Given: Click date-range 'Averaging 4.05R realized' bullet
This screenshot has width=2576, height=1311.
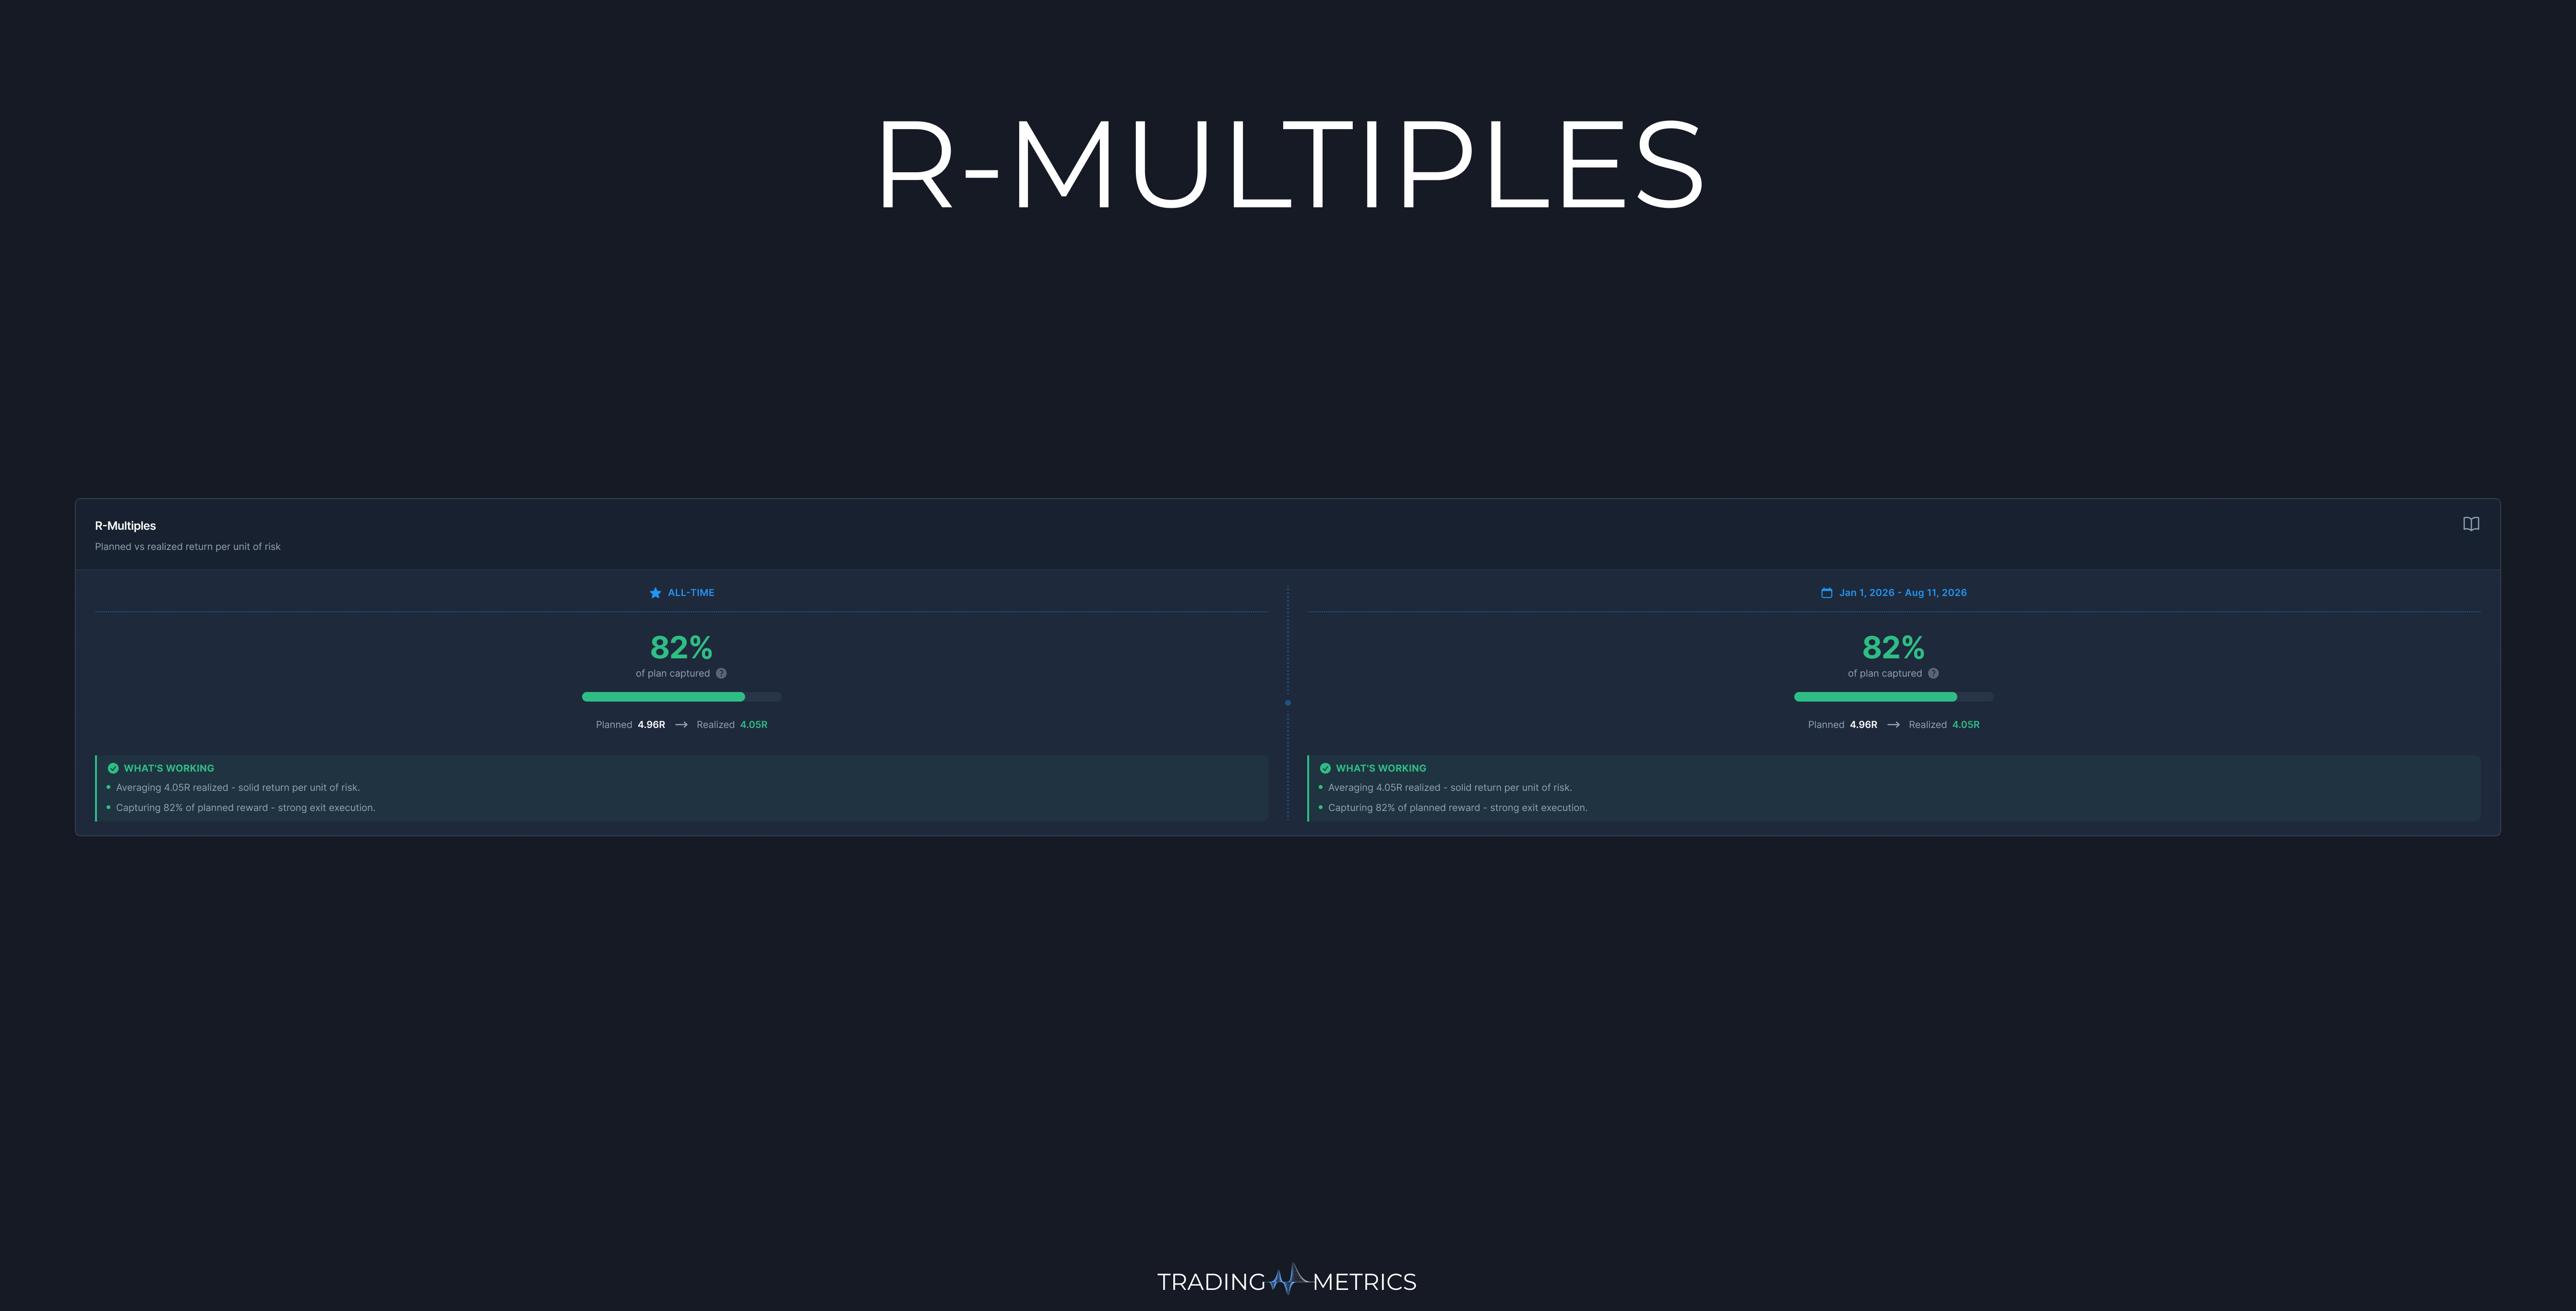Looking at the screenshot, I should point(1450,788).
